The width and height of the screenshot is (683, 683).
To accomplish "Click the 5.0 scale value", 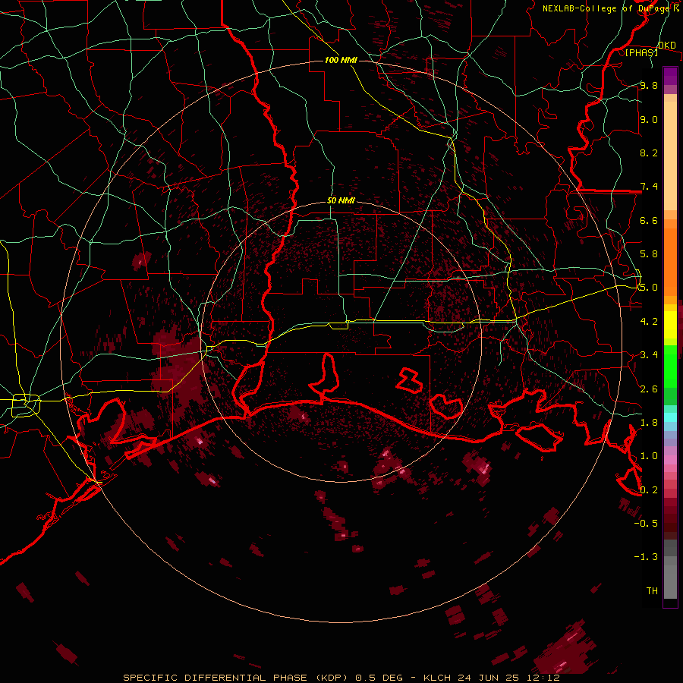I will tap(649, 288).
